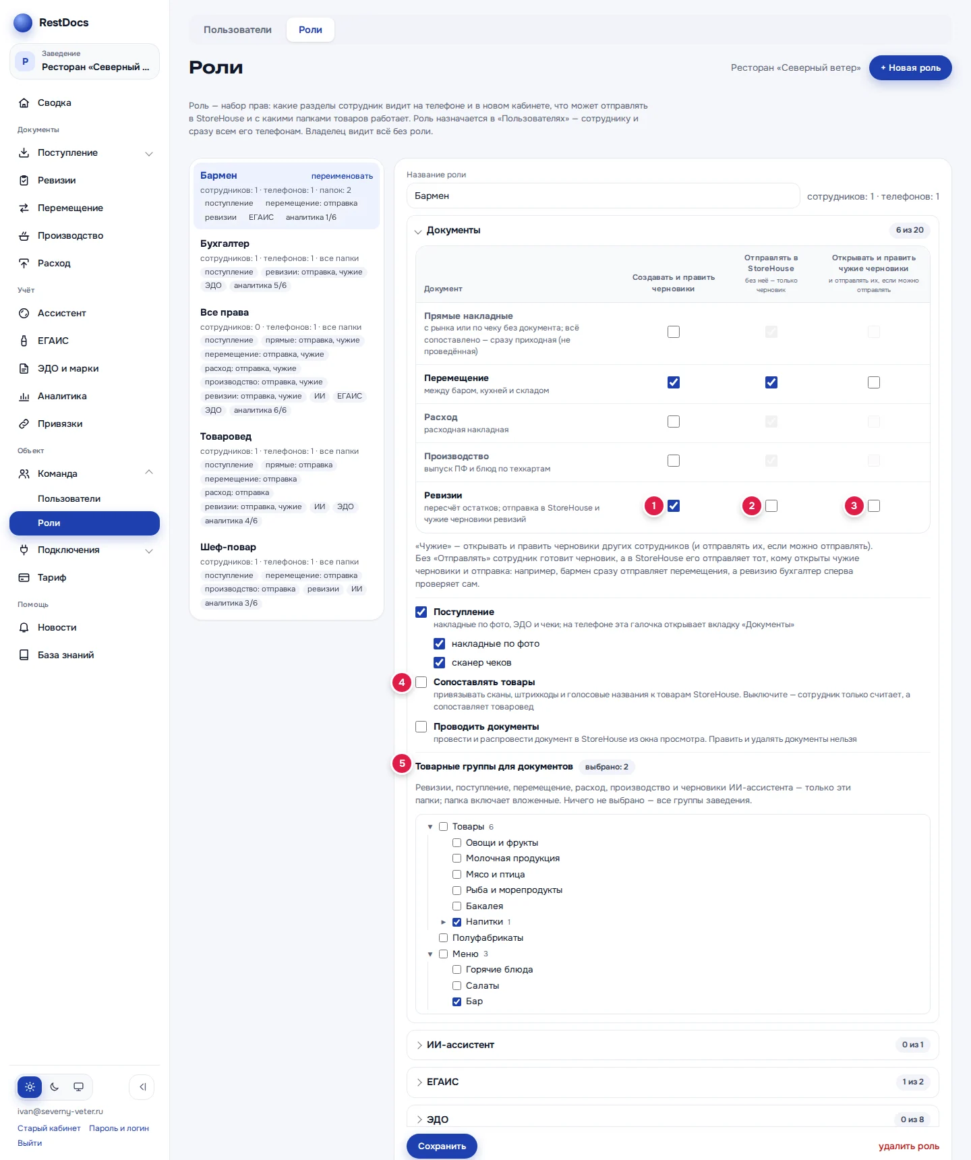This screenshot has height=1160, width=971.
Task: Click the удалить роль link
Action: click(909, 1147)
